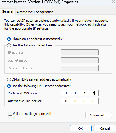
Task: Click the Default gateway input field
Action: coord(80,68)
